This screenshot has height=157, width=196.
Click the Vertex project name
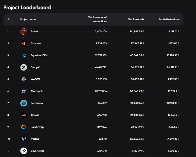35,139
